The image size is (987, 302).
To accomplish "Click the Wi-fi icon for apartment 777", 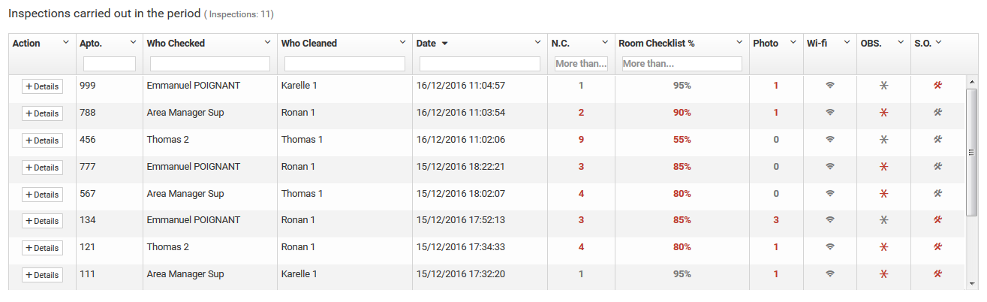I will [829, 167].
